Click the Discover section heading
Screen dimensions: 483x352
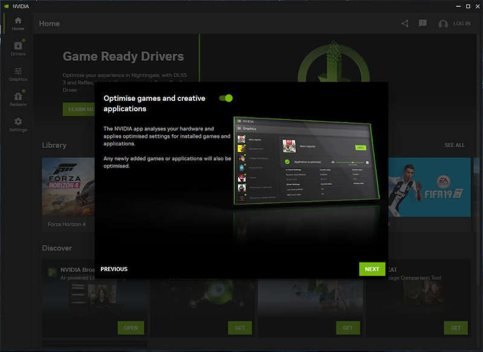57,248
